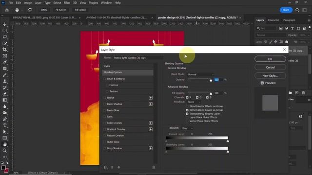Move effect up arrow in Layer Style
The width and height of the screenshot is (312, 175).
pyautogui.click(x=112, y=167)
